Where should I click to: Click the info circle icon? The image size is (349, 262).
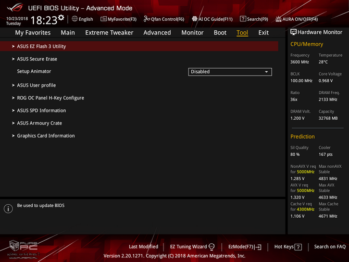(8, 208)
